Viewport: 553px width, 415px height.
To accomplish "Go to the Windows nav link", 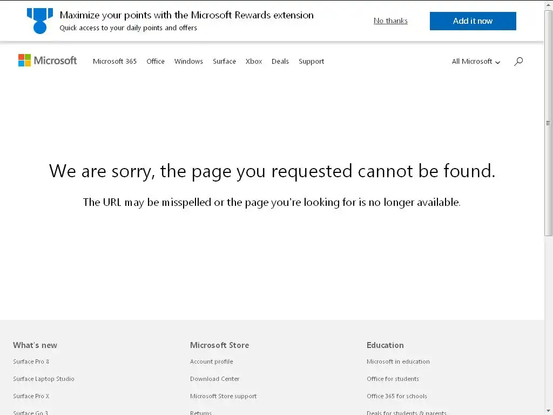I will [188, 62].
